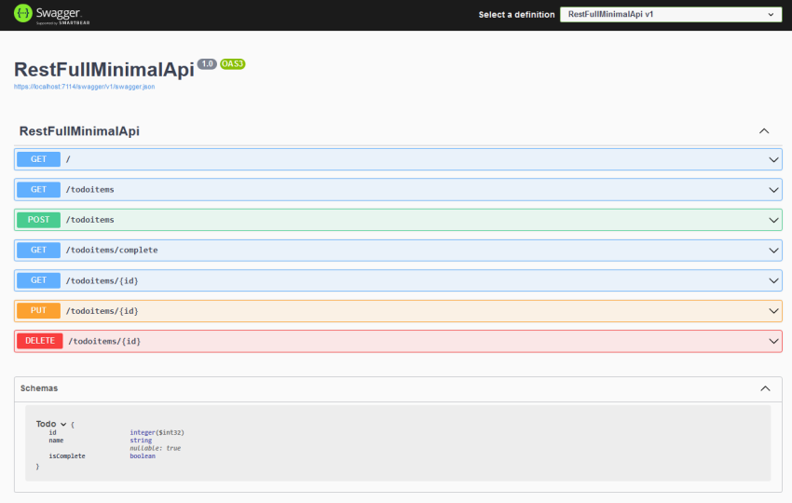Expand chevron on GET /todoitems row
This screenshot has height=503, width=792.
click(x=773, y=190)
